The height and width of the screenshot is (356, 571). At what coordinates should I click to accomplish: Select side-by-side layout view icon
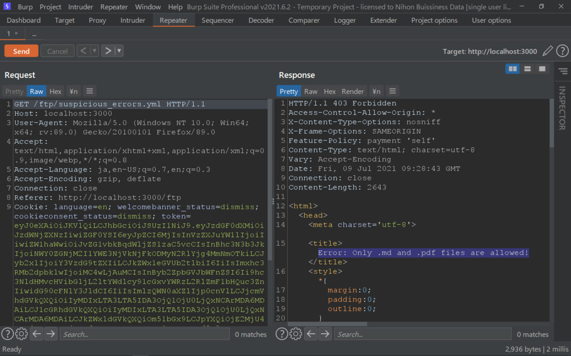(x=512, y=69)
